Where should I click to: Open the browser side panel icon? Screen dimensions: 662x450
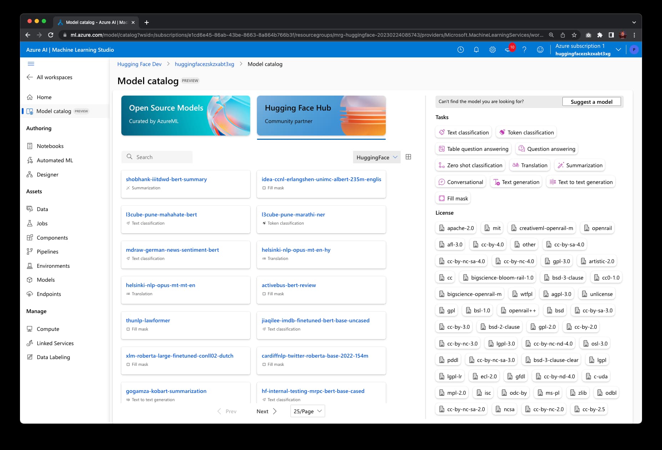611,35
